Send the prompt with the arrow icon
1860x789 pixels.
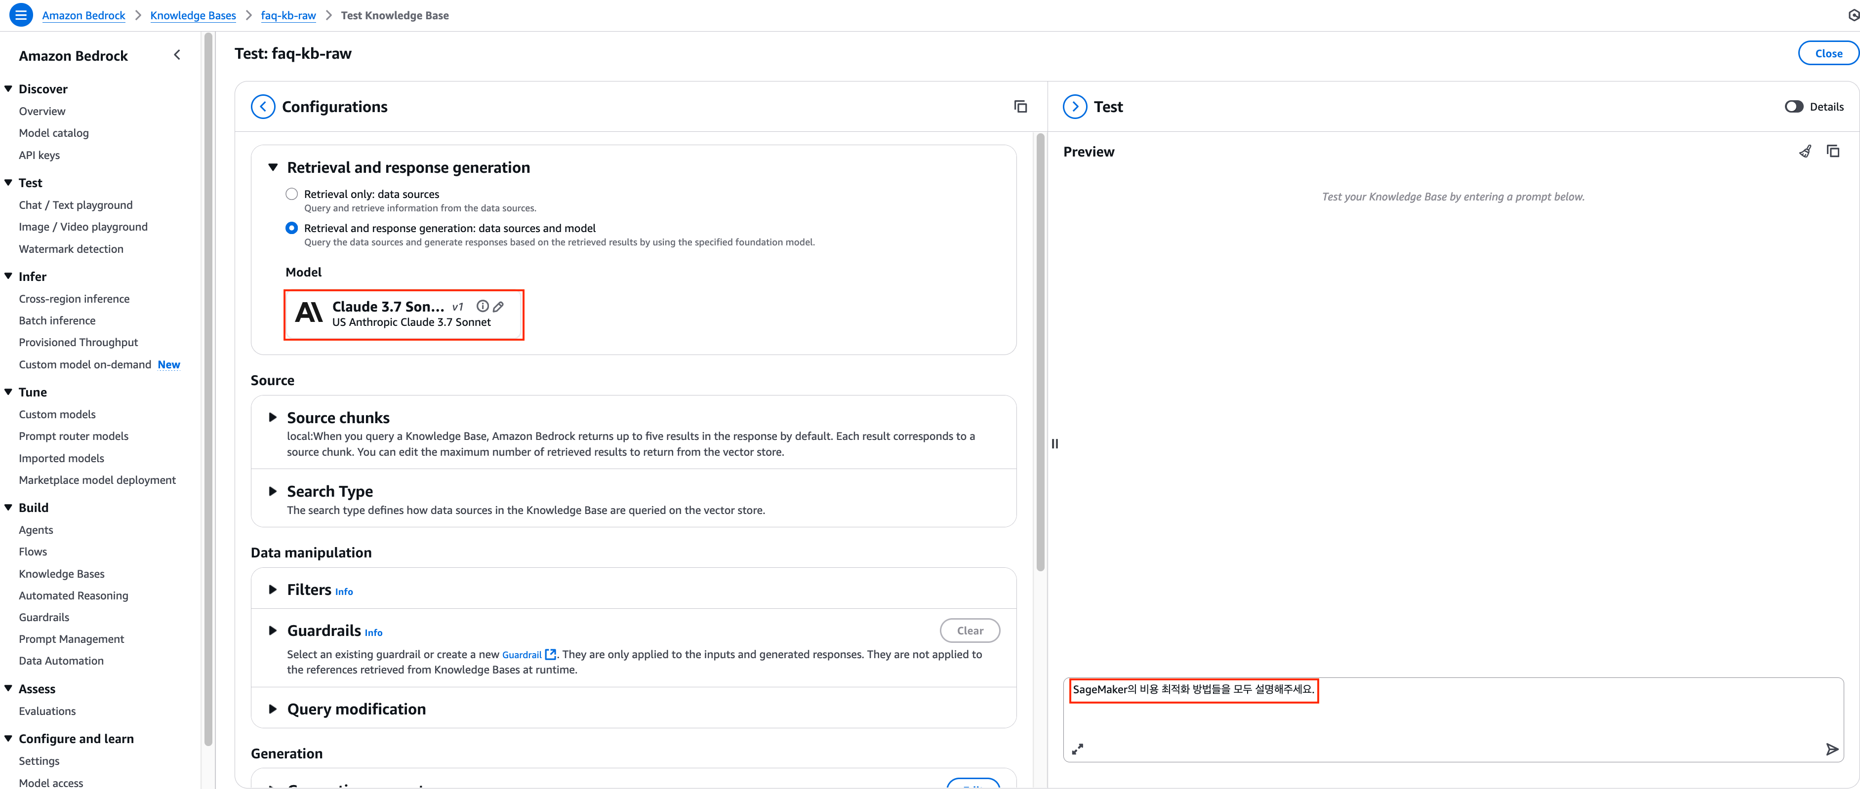(1831, 750)
